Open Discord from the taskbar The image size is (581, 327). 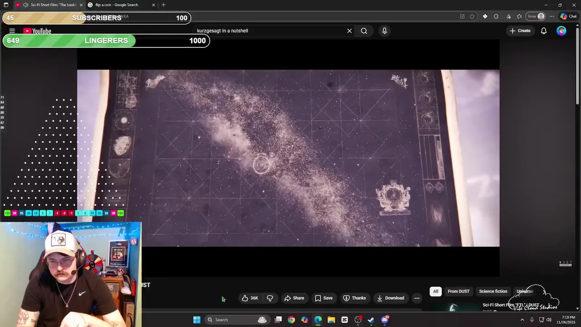click(384, 320)
